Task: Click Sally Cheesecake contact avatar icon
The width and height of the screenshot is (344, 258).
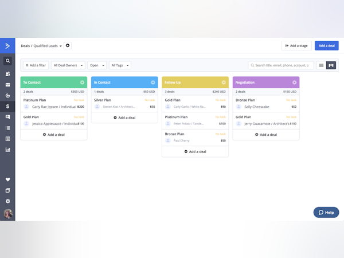Action: (239, 107)
